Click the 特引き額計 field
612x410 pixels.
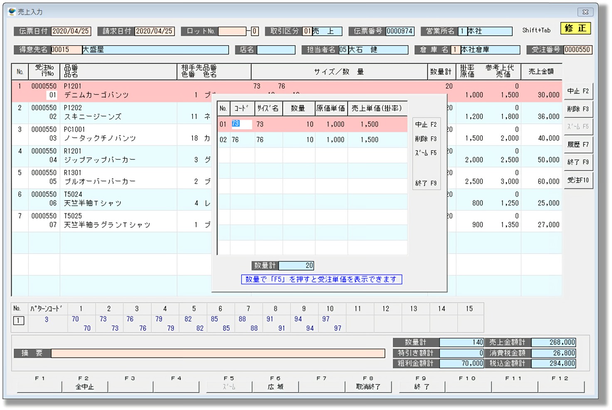coord(461,353)
